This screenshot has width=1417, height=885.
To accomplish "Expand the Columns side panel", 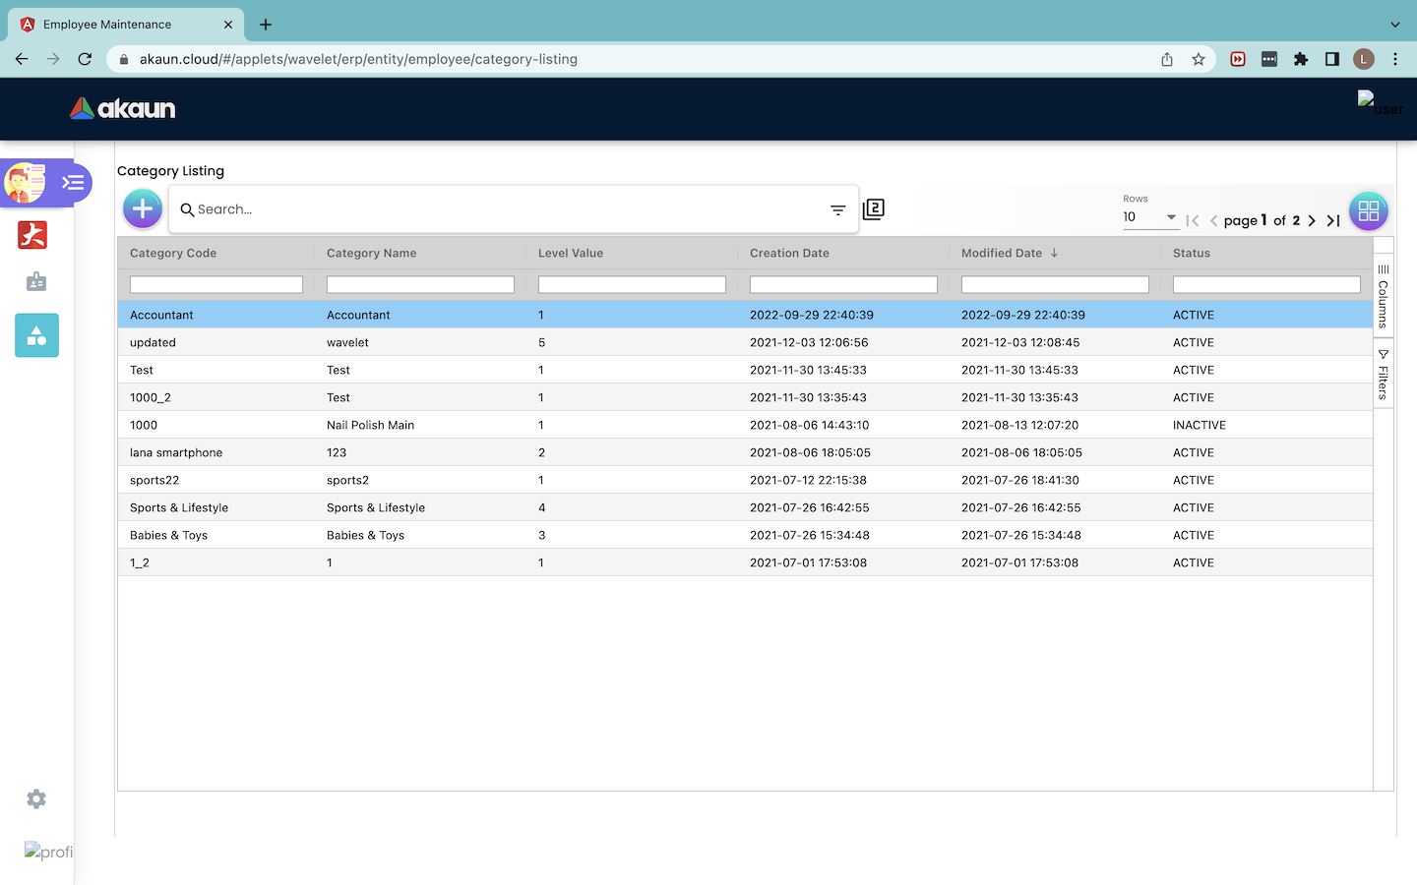I will click(x=1383, y=295).
